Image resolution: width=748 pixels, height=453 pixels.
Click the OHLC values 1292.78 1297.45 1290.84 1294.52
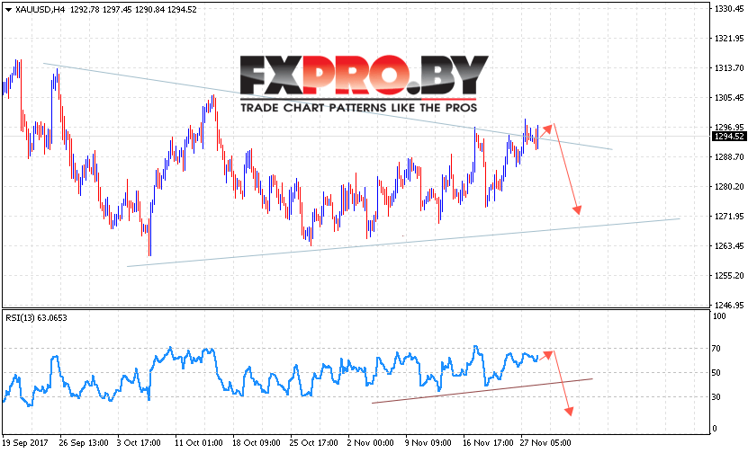point(133,10)
